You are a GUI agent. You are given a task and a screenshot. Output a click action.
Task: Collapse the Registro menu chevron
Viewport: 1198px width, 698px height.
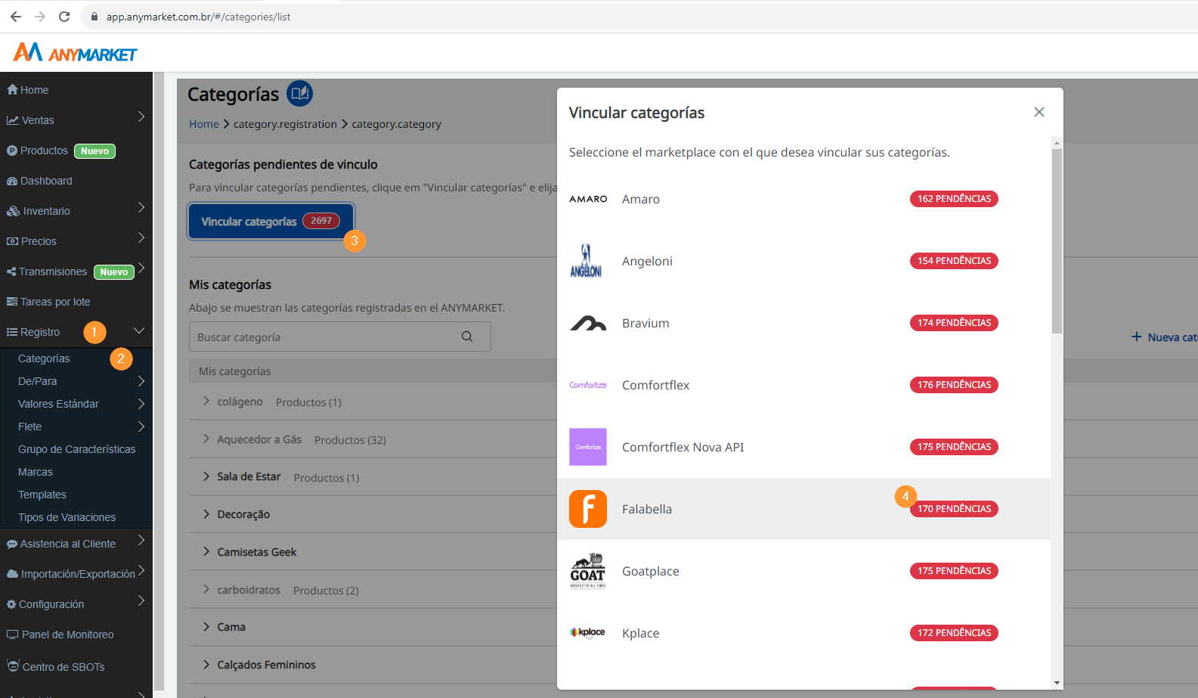coord(139,331)
